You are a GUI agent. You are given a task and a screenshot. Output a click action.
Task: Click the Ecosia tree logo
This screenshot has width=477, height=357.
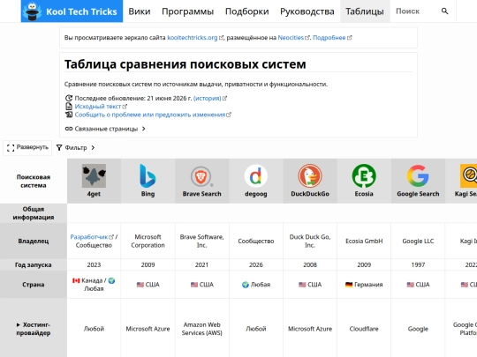(364, 175)
